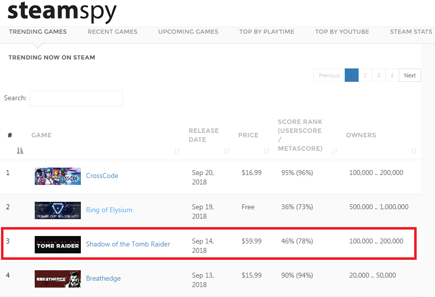Open the Ring of Elysium thumbnail
The width and height of the screenshot is (435, 297).
tap(58, 211)
